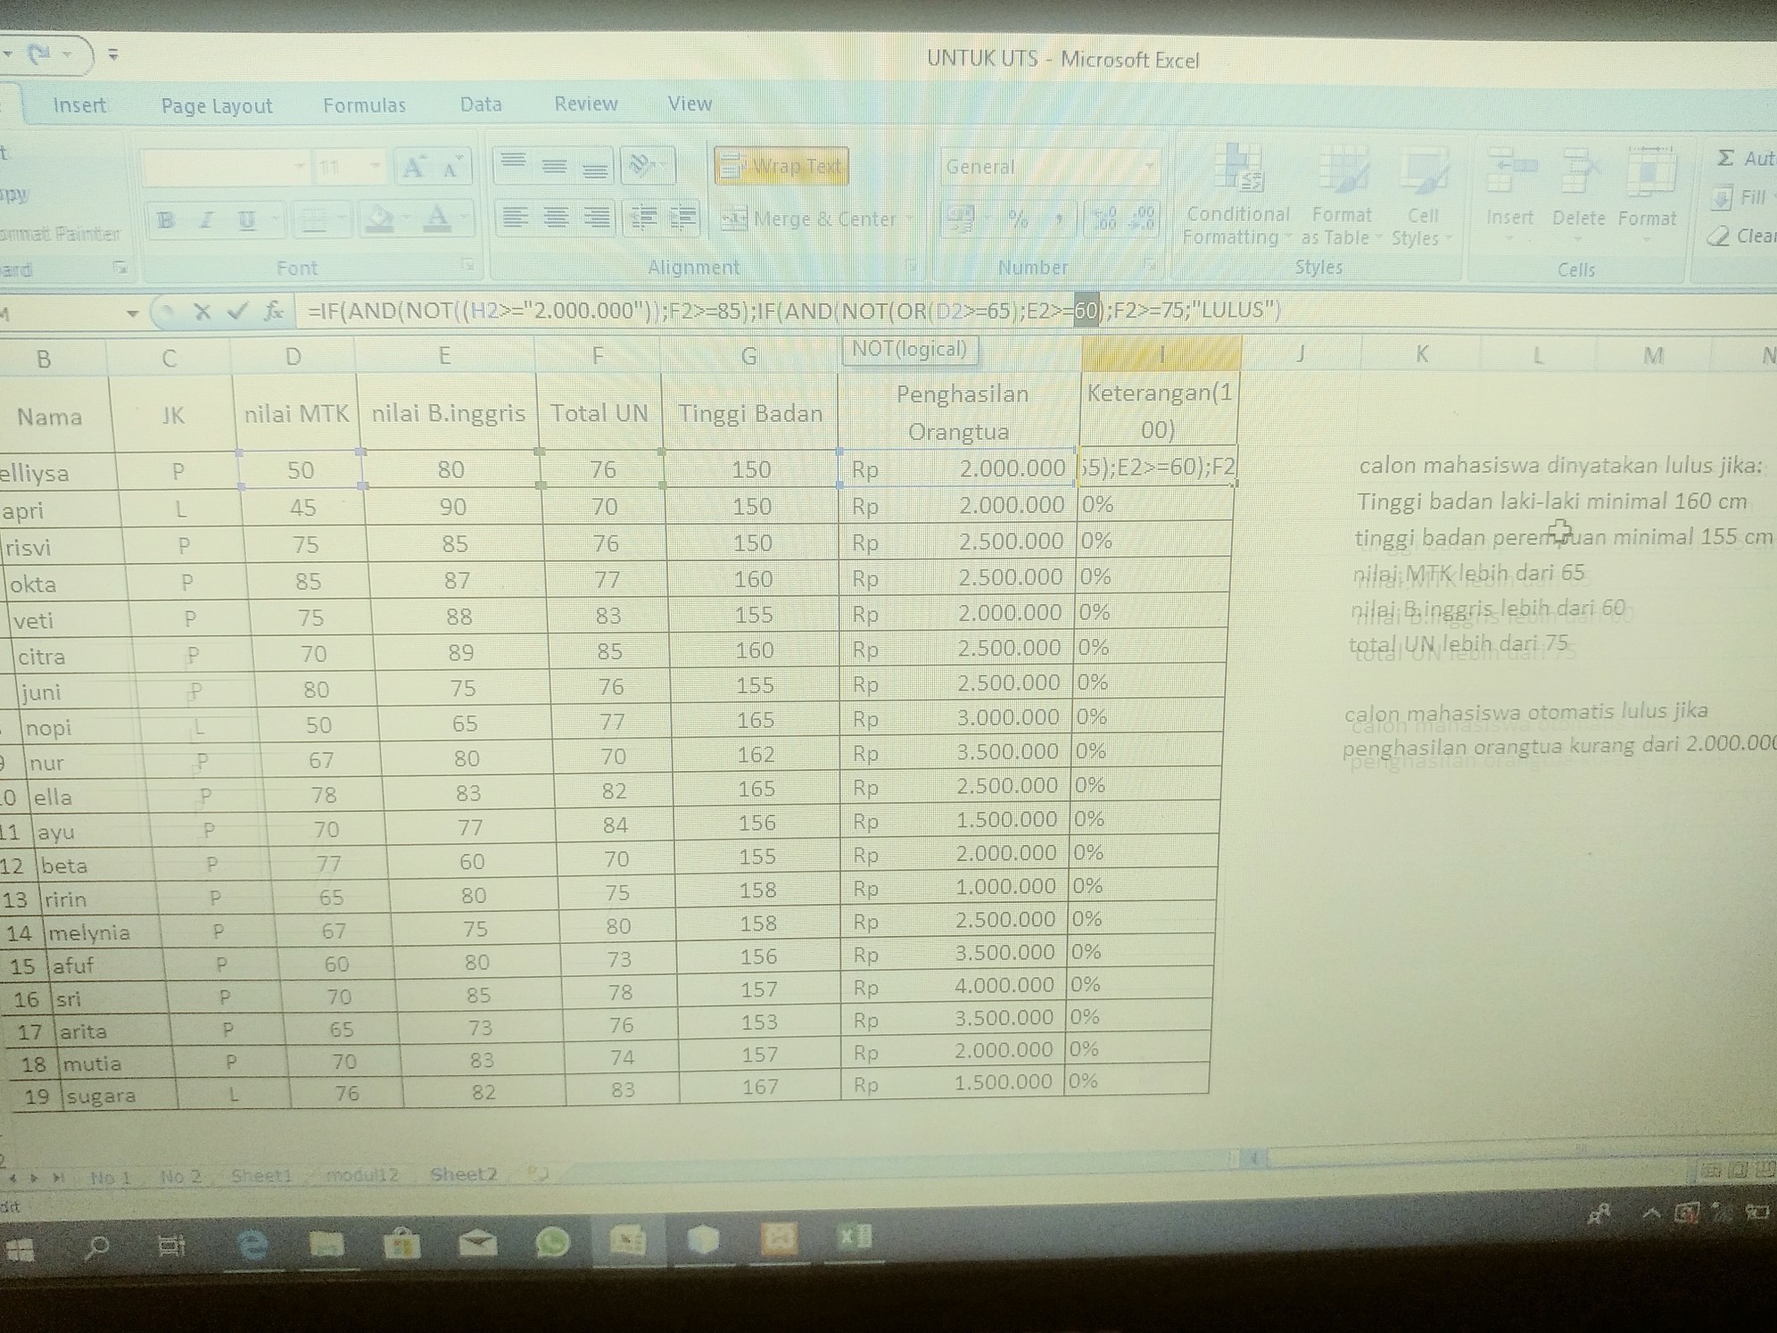Open Excel from the Windows taskbar
This screenshot has width=1777, height=1333.
[x=854, y=1238]
